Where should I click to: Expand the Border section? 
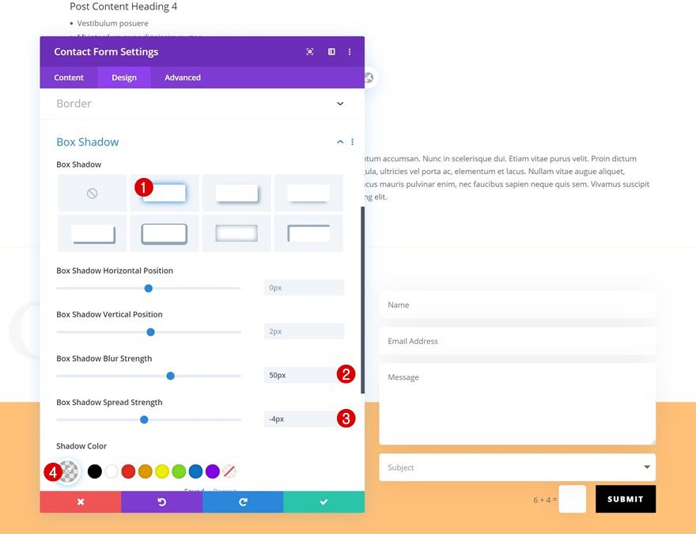(x=339, y=104)
